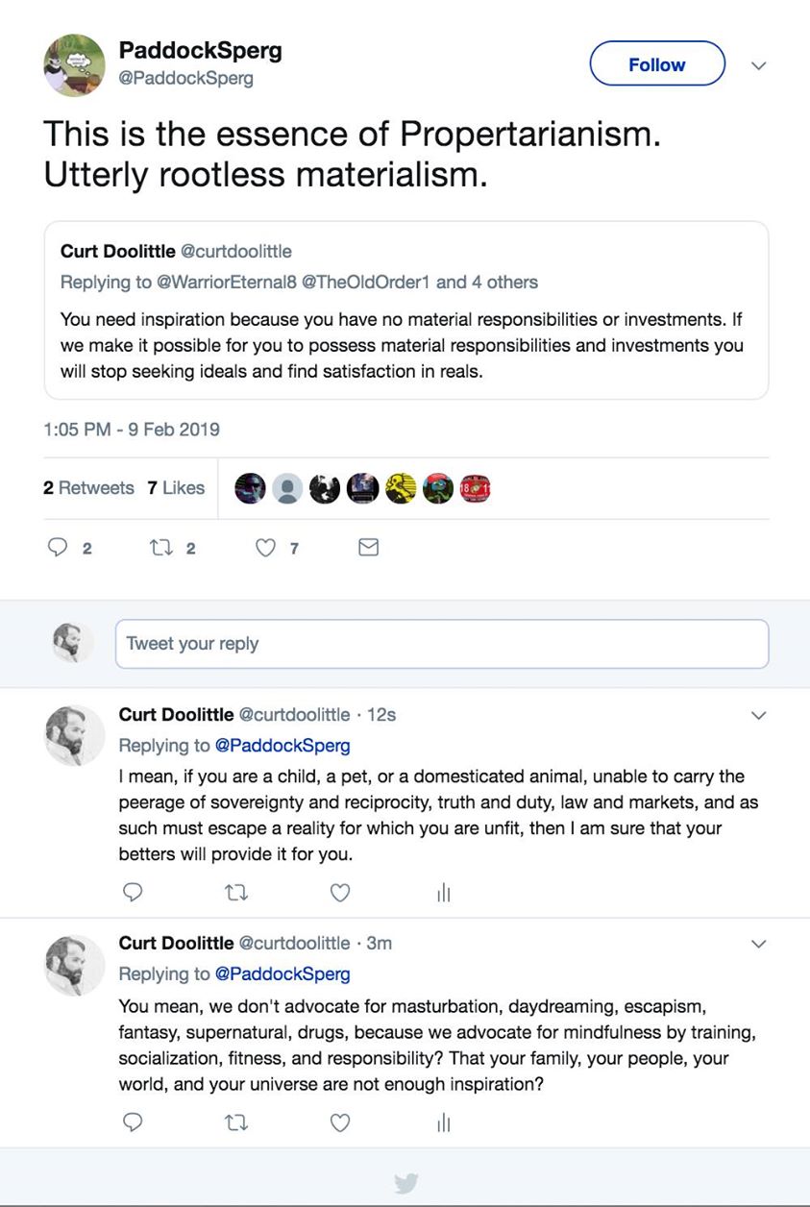This screenshot has height=1207, width=810.
Task: Like the main Propertarianism tweet
Action: tap(265, 548)
